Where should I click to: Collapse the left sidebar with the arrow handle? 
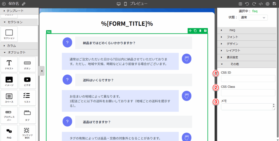(x=41, y=71)
